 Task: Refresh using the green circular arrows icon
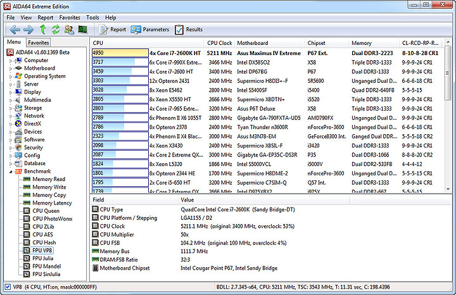56,29
